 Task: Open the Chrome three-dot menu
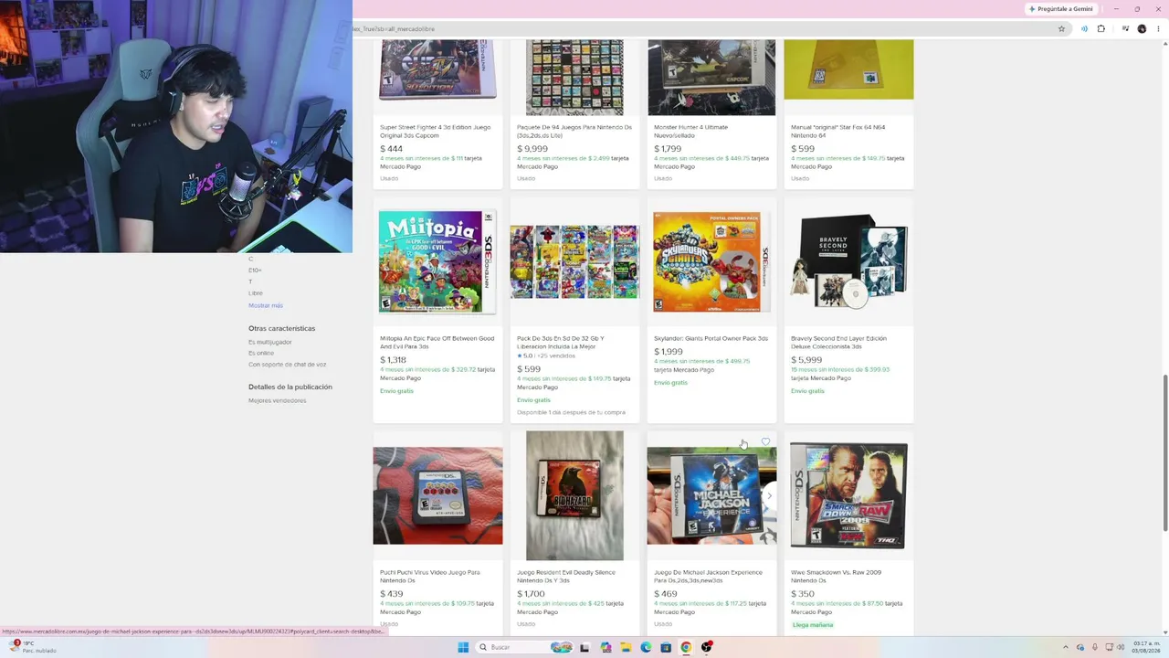point(1158,28)
